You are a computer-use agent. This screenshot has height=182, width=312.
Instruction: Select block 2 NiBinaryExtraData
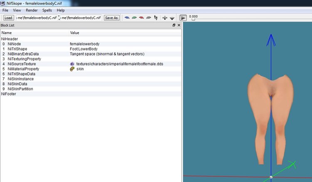(x=91, y=54)
